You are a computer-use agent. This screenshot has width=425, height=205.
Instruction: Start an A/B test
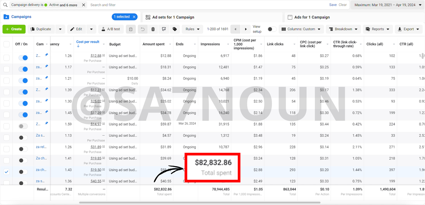click(x=111, y=29)
